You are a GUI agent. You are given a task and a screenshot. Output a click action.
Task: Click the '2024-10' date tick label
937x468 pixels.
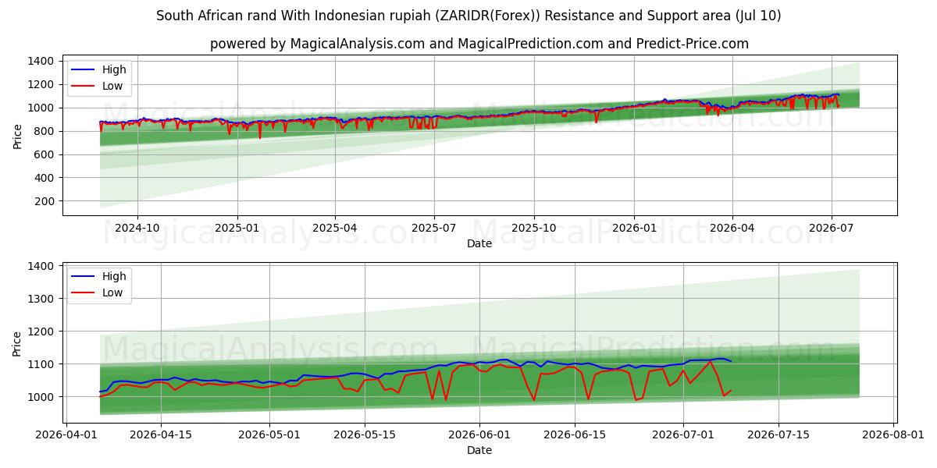click(137, 228)
